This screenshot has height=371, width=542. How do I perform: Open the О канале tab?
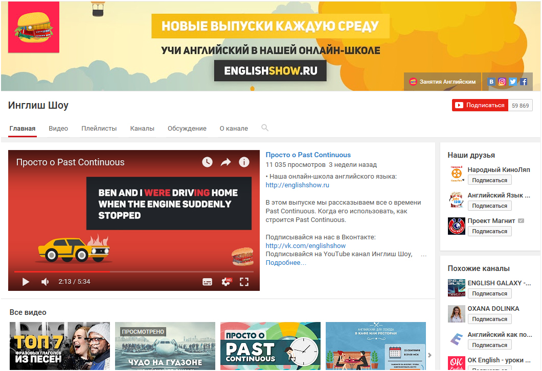point(234,129)
